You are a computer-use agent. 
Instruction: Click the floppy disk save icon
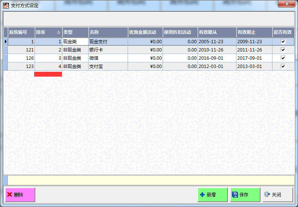tap(235, 195)
